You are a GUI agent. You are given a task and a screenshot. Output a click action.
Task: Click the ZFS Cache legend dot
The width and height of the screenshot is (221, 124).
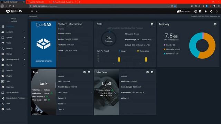coord(164,49)
